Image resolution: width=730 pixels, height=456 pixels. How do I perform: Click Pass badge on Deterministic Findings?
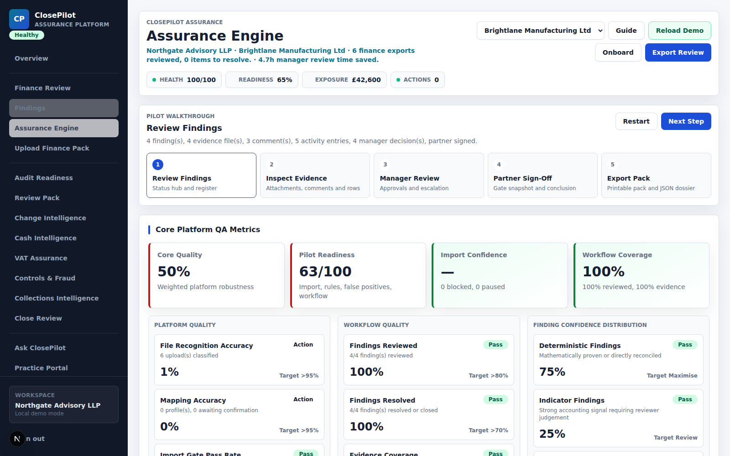click(685, 345)
